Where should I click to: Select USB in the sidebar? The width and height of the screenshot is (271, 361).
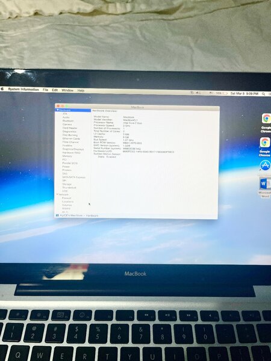click(x=65, y=191)
